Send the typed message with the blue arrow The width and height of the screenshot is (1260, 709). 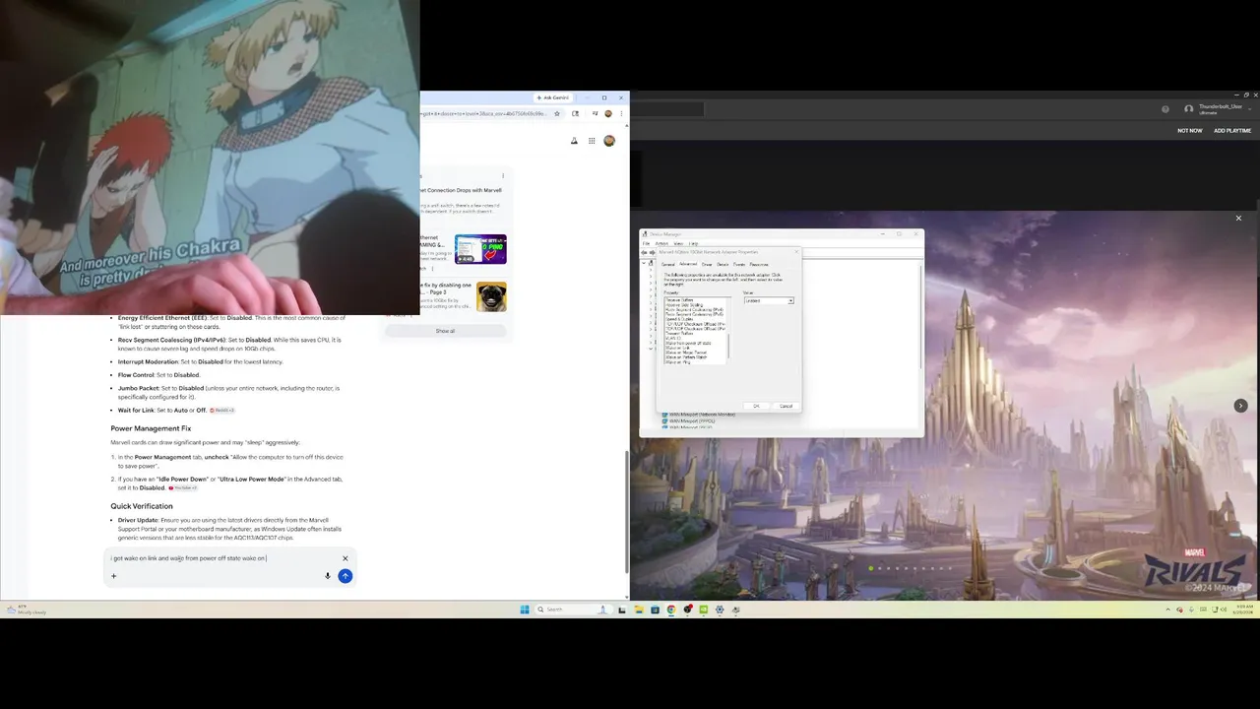point(345,576)
